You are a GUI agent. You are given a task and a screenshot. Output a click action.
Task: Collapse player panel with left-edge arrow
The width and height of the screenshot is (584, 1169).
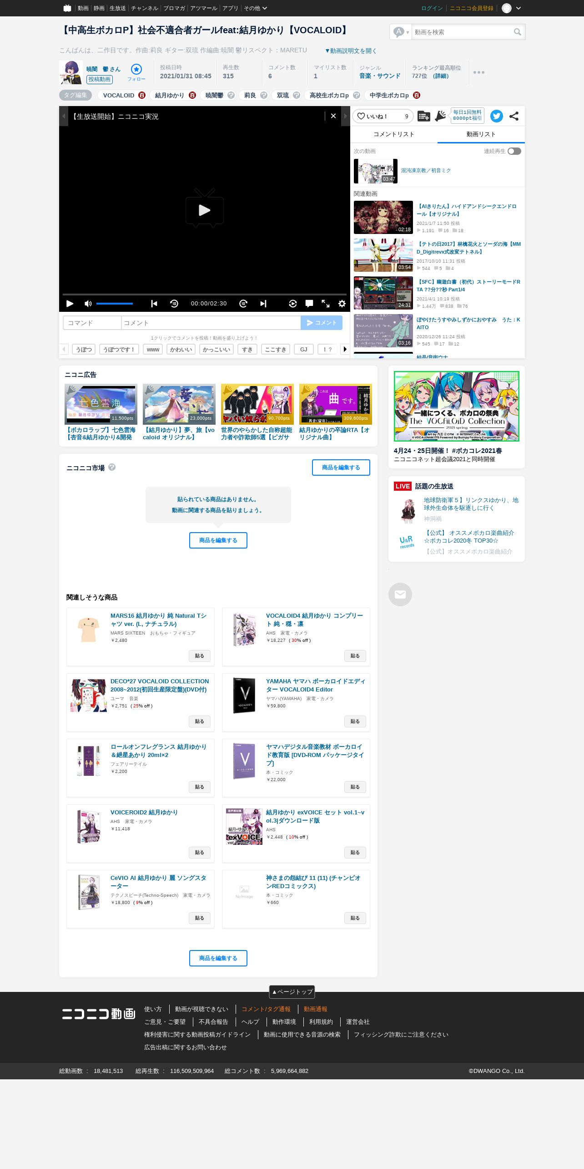[x=63, y=116]
